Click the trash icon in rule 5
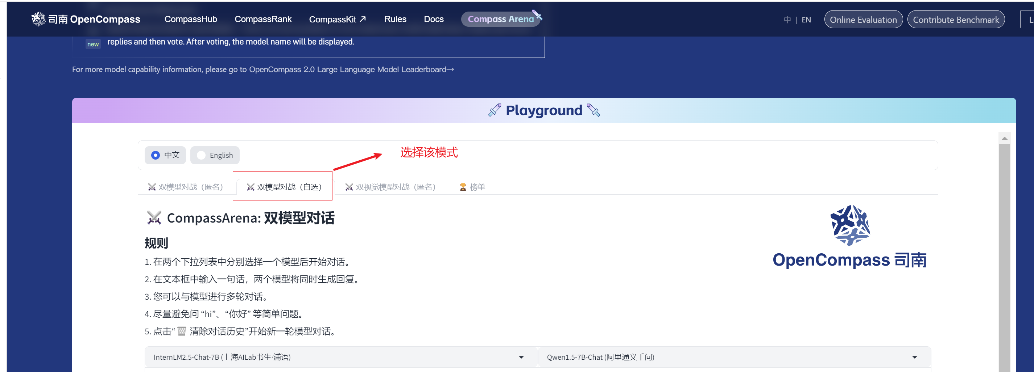 (x=182, y=331)
